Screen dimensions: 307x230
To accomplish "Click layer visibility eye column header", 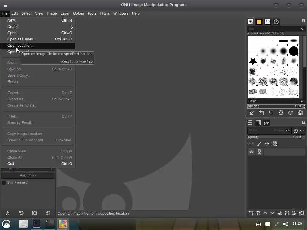I will [252, 152].
